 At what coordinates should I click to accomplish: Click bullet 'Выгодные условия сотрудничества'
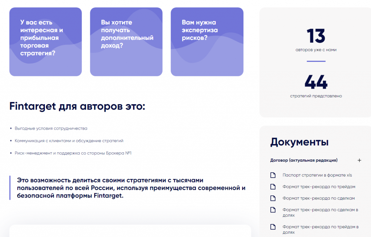[51, 128]
